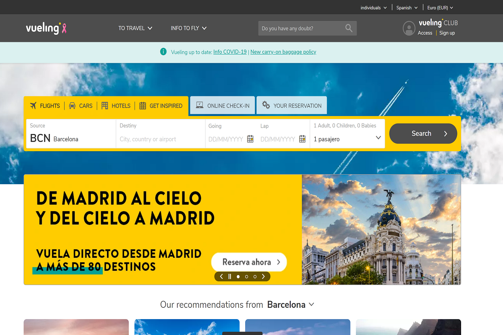Click the search magnifier icon

(x=349, y=28)
